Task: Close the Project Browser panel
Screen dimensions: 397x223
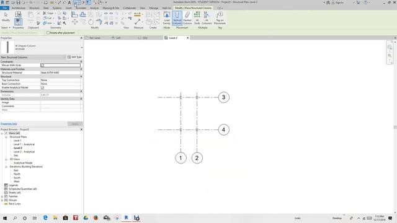Action: pos(81,129)
